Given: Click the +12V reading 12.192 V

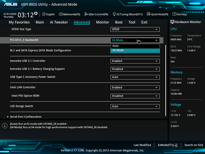Looking at the screenshot, I should coord(175,115).
